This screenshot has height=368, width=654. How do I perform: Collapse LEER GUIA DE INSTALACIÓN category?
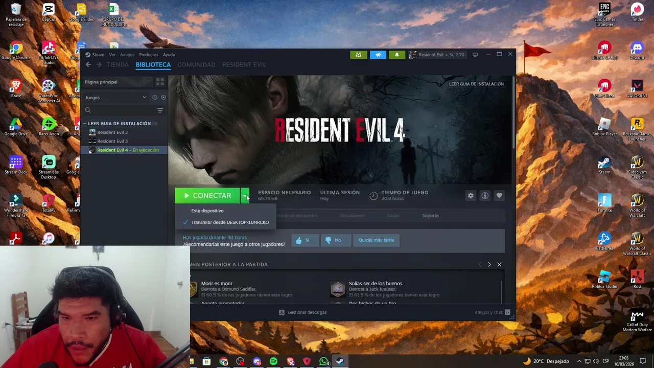(85, 124)
